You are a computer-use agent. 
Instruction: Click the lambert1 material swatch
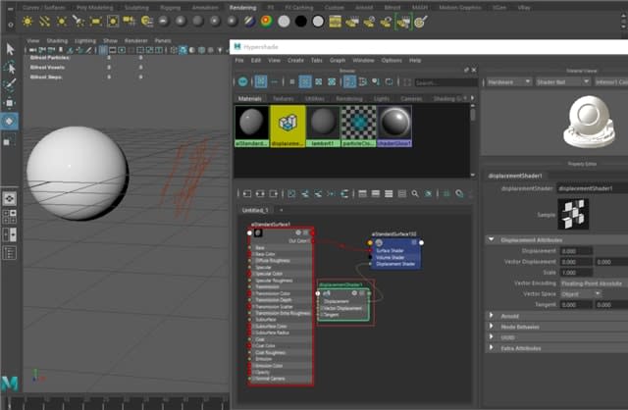click(x=322, y=124)
